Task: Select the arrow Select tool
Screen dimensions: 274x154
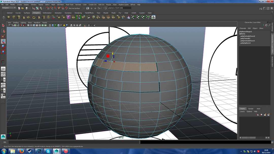Action: (x=3, y=26)
